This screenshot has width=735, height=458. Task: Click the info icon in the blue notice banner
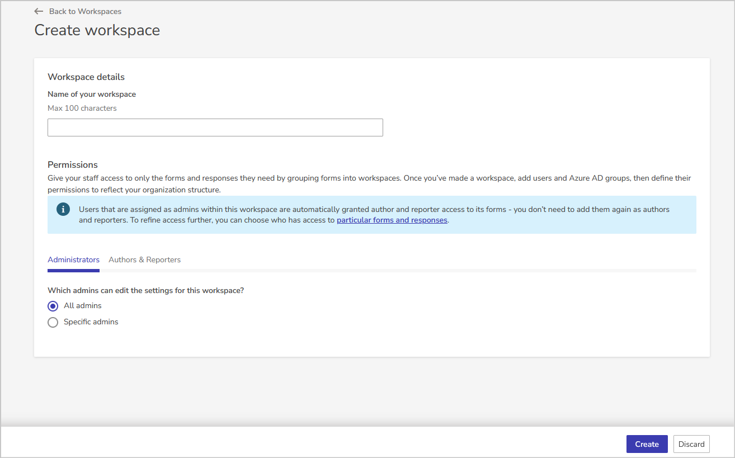63,209
